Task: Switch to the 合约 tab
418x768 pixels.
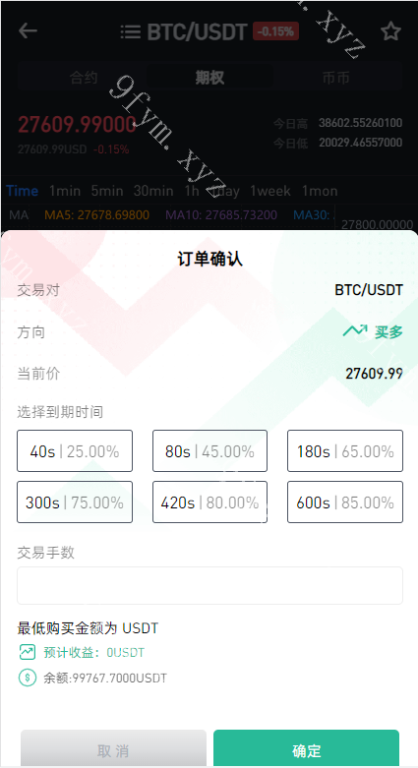Action: [84, 78]
